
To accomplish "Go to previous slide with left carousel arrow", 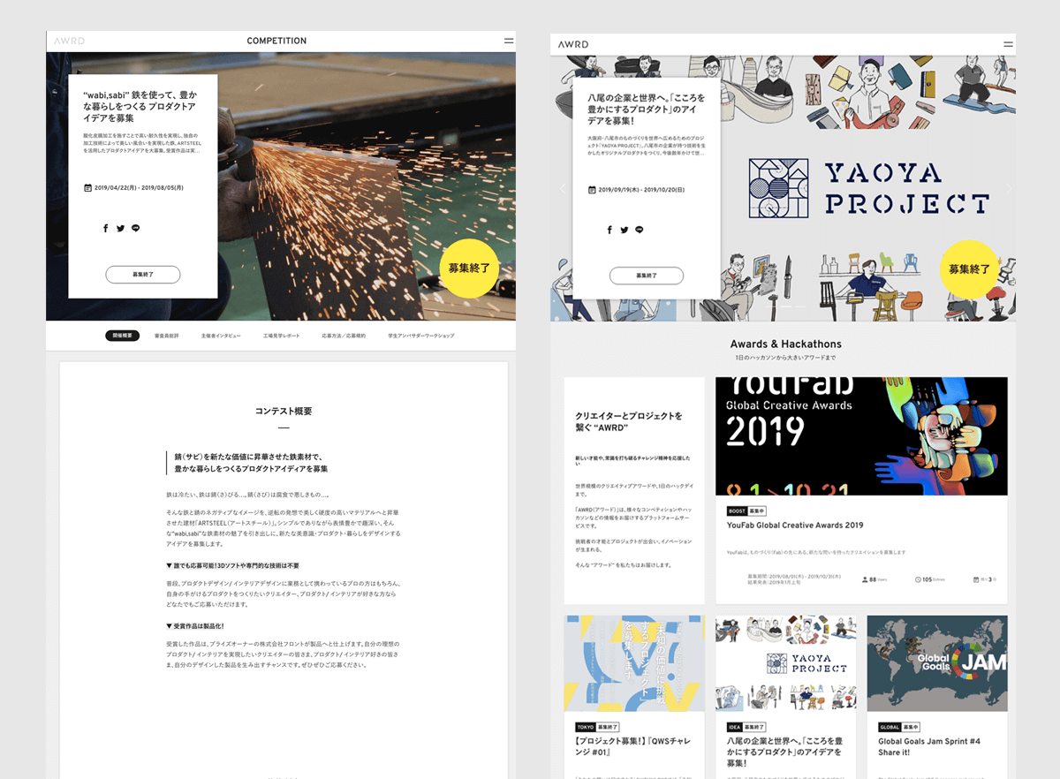I will (562, 188).
